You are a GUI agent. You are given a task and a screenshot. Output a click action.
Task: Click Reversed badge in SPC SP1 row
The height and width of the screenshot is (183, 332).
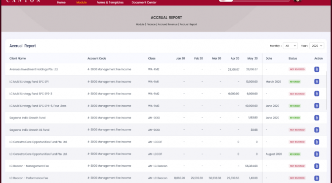[294, 82]
